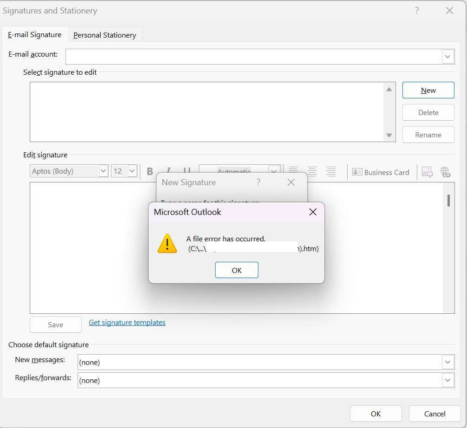Open help for Signatures and Stationery
This screenshot has height=428, width=467.
point(417,10)
